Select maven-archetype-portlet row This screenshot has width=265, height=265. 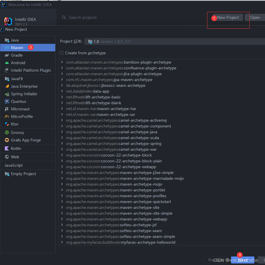pos(116,190)
